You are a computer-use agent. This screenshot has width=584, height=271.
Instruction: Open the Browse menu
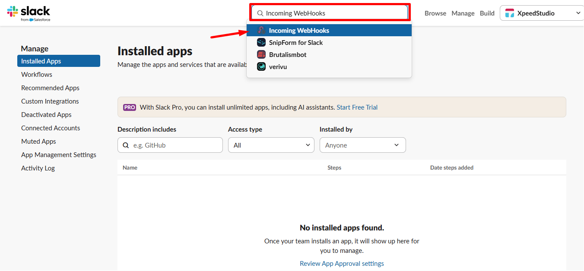435,13
